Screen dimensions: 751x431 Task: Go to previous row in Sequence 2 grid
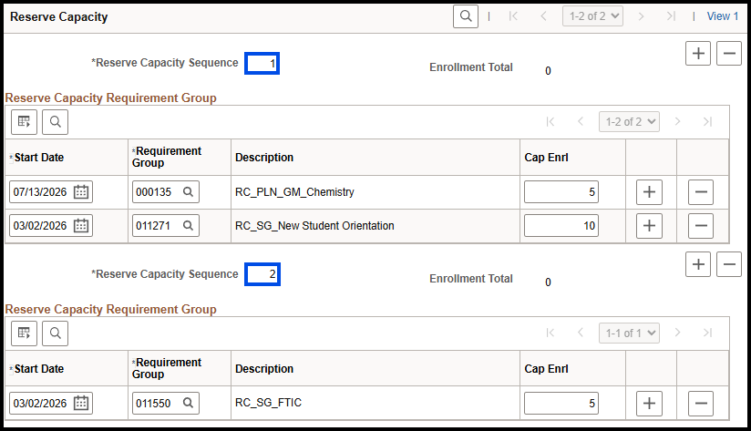tap(581, 333)
